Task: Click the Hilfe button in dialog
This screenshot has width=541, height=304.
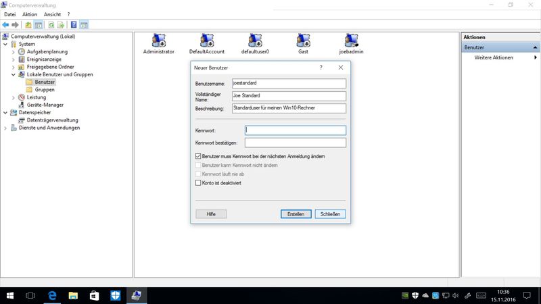Action: pyautogui.click(x=211, y=214)
